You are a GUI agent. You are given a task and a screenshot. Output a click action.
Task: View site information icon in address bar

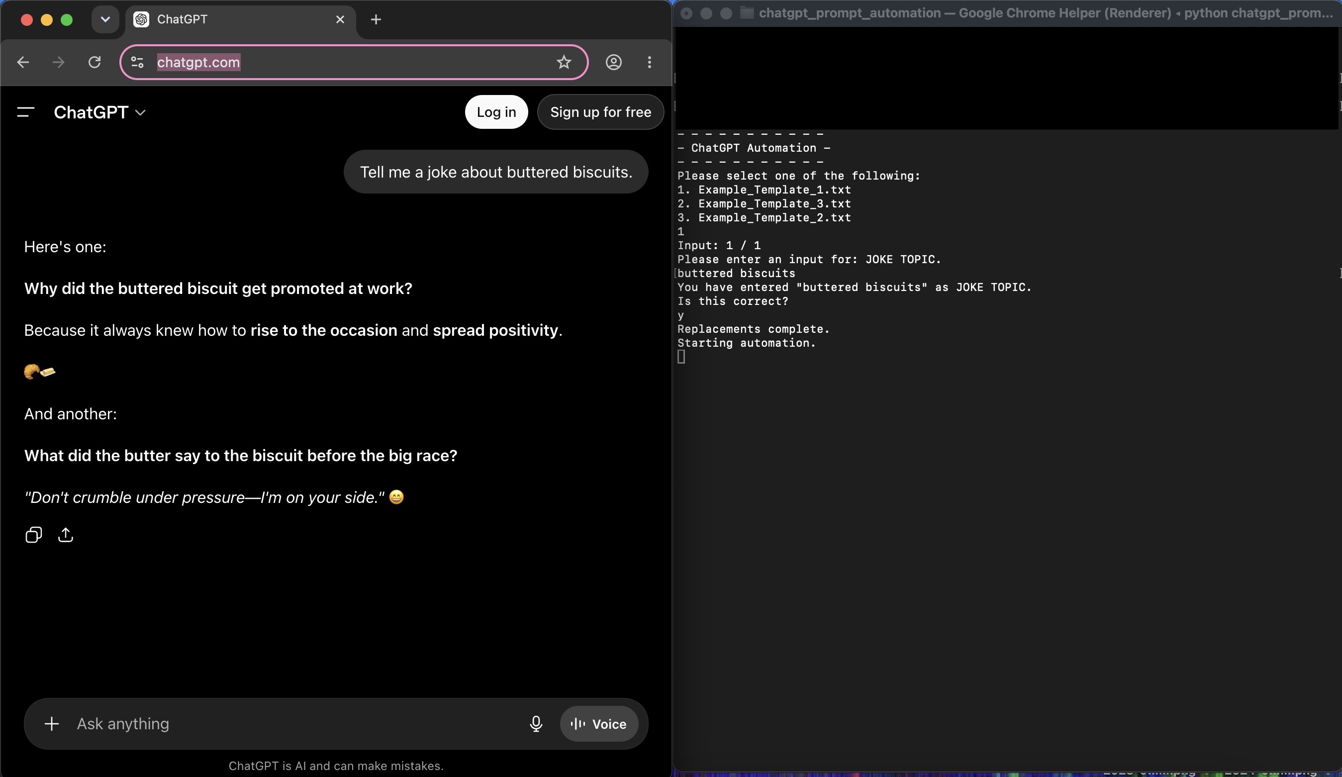pos(137,62)
